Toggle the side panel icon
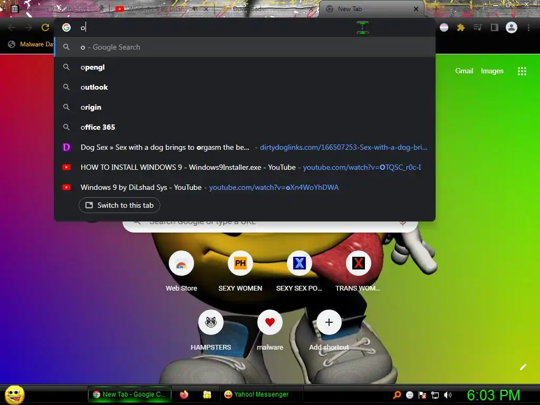The width and height of the screenshot is (540, 405). [x=494, y=27]
